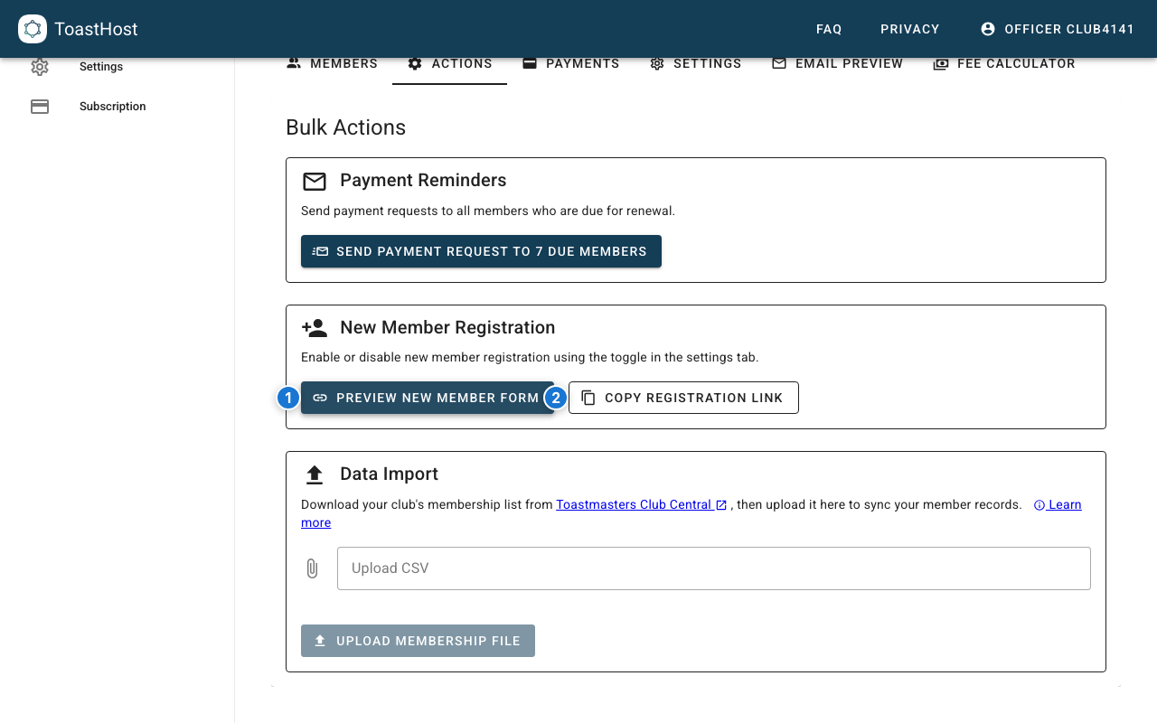Open the Payments tab
This screenshot has width=1157, height=723.
pos(570,63)
